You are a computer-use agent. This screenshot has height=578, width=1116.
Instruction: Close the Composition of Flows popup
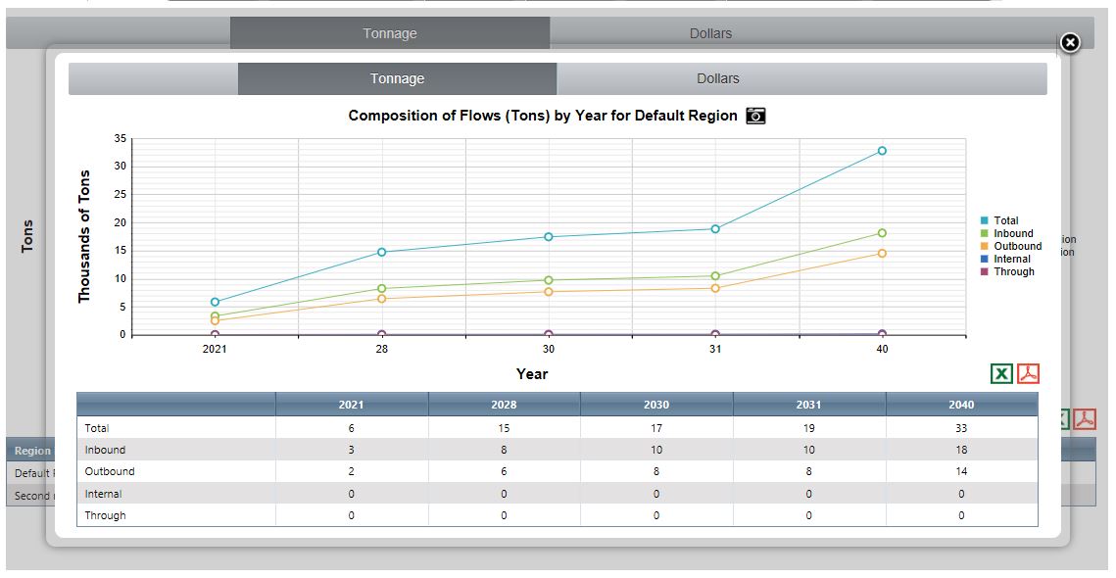coord(1069,42)
